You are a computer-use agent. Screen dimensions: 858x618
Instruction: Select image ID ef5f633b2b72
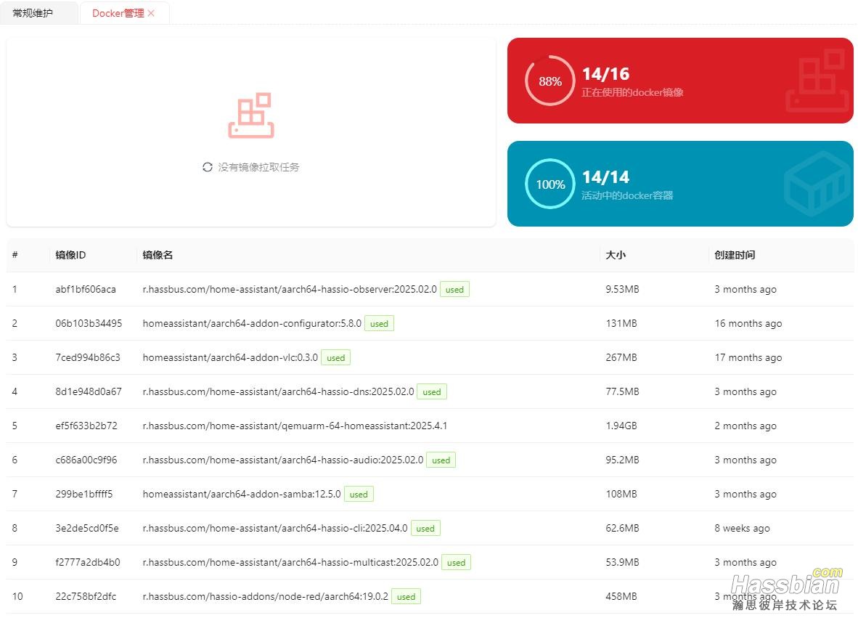point(86,426)
